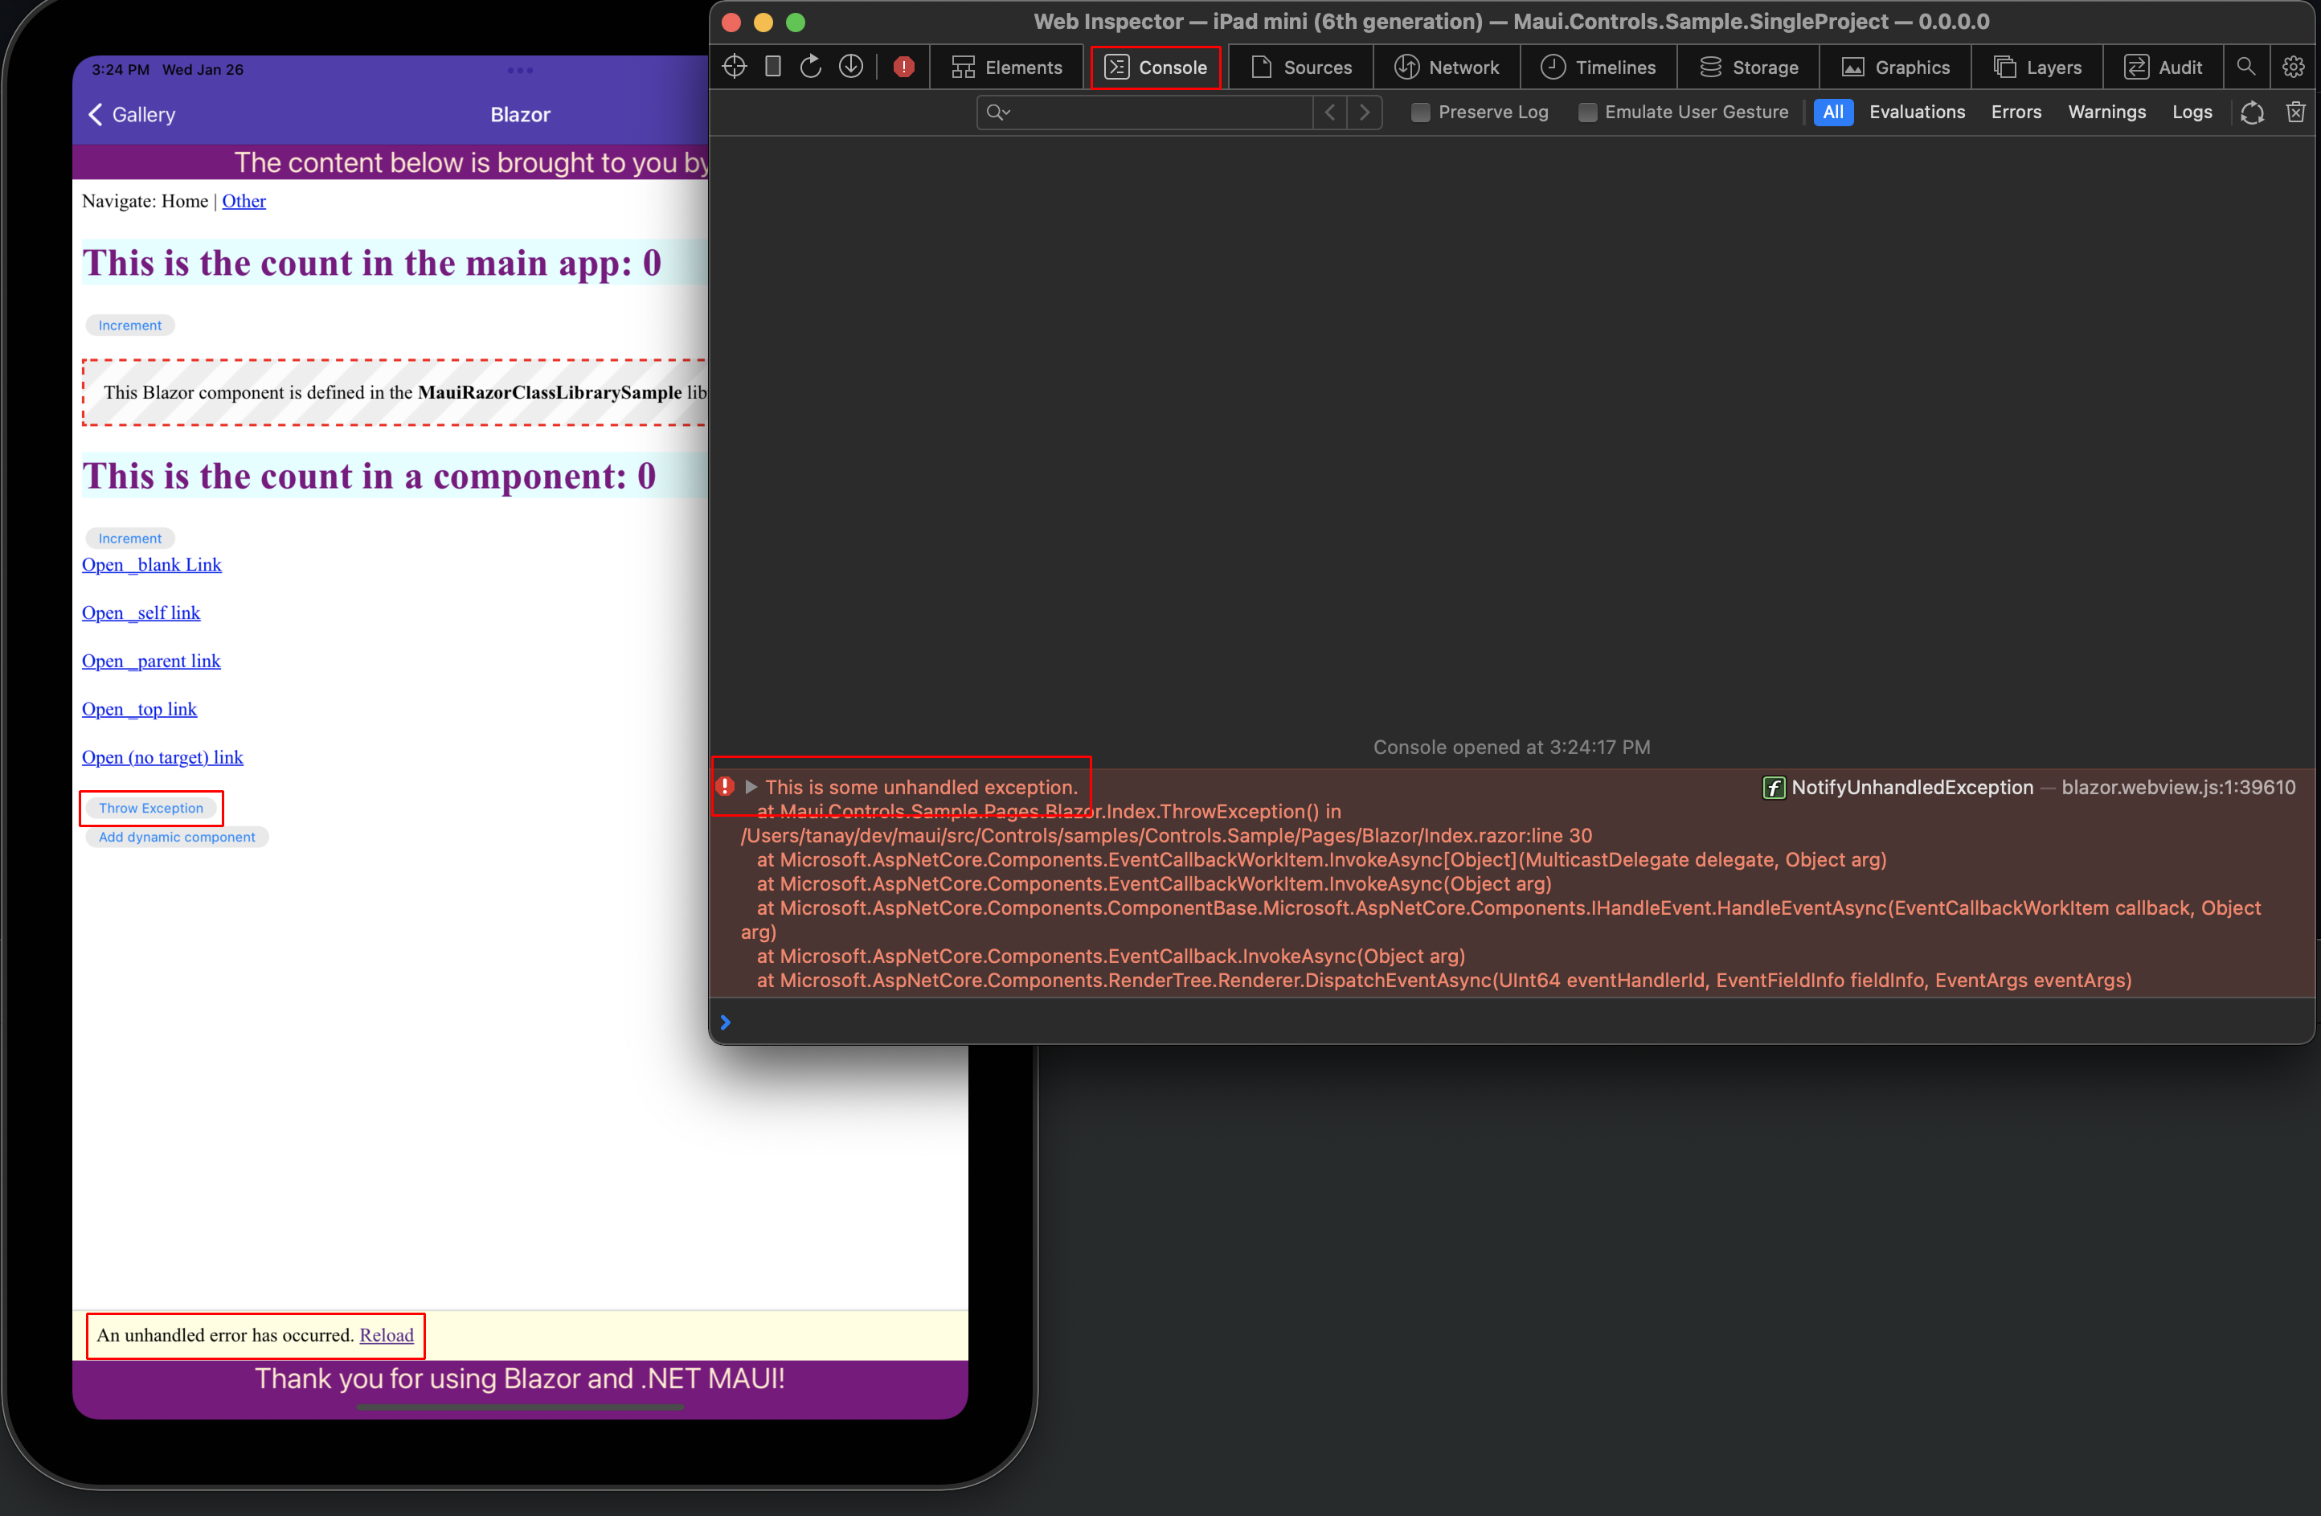The image size is (2321, 1516).
Task: Clear the console with the trash icon
Action: click(x=2297, y=113)
